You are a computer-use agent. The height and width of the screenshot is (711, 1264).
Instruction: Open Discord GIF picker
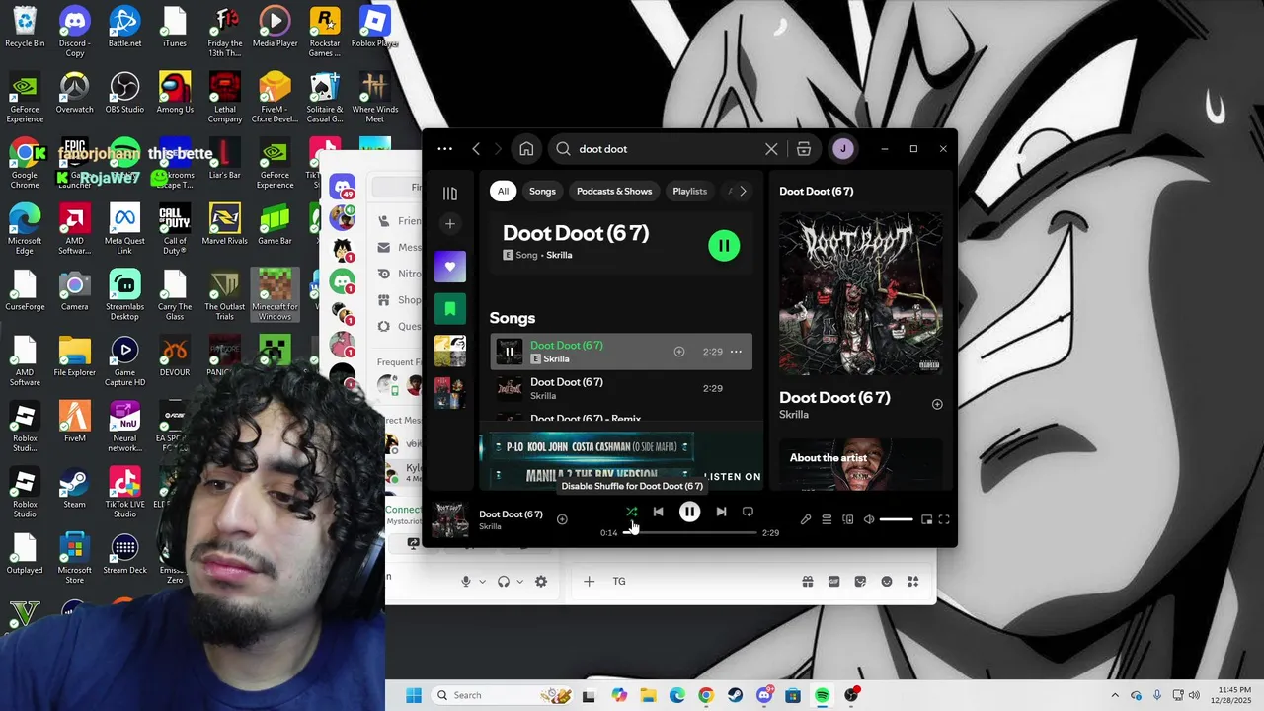click(x=834, y=582)
